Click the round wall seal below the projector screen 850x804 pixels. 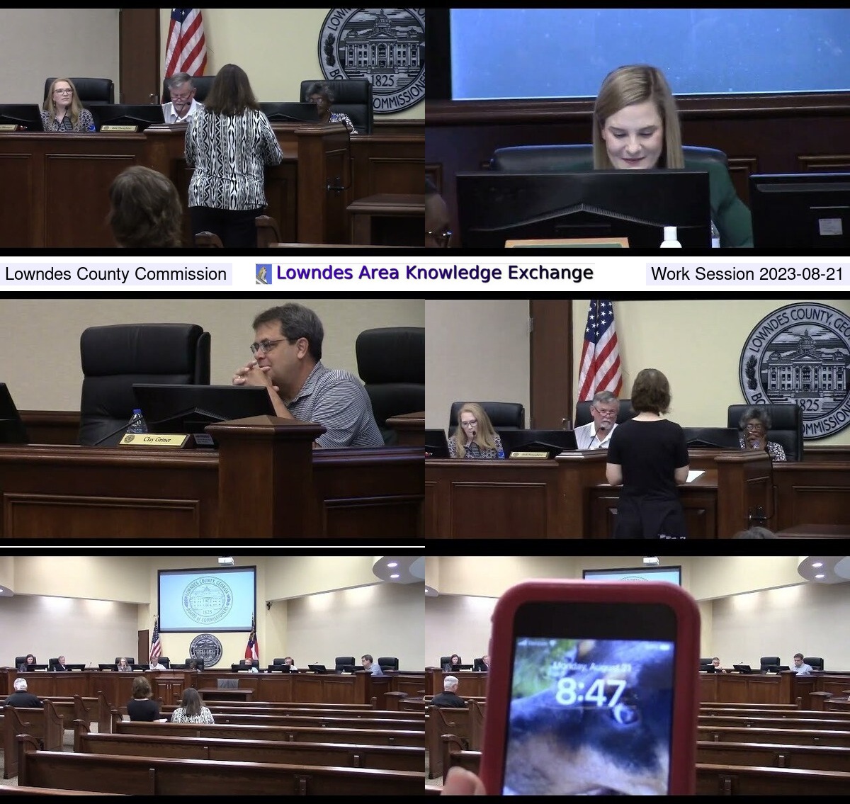pyautogui.click(x=205, y=650)
